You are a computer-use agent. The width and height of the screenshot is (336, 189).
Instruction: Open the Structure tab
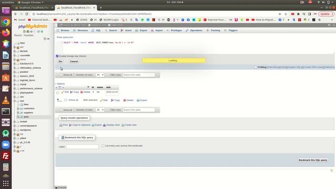tap(80, 30)
